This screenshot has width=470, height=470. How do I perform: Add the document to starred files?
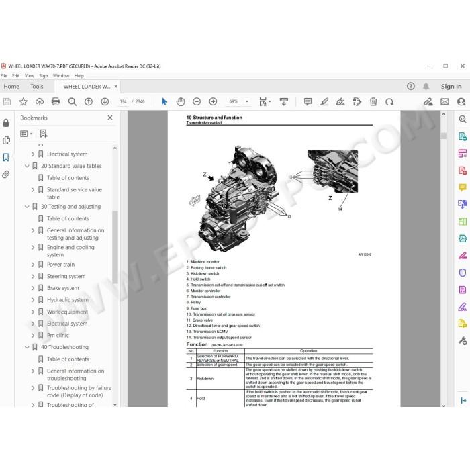point(23,102)
